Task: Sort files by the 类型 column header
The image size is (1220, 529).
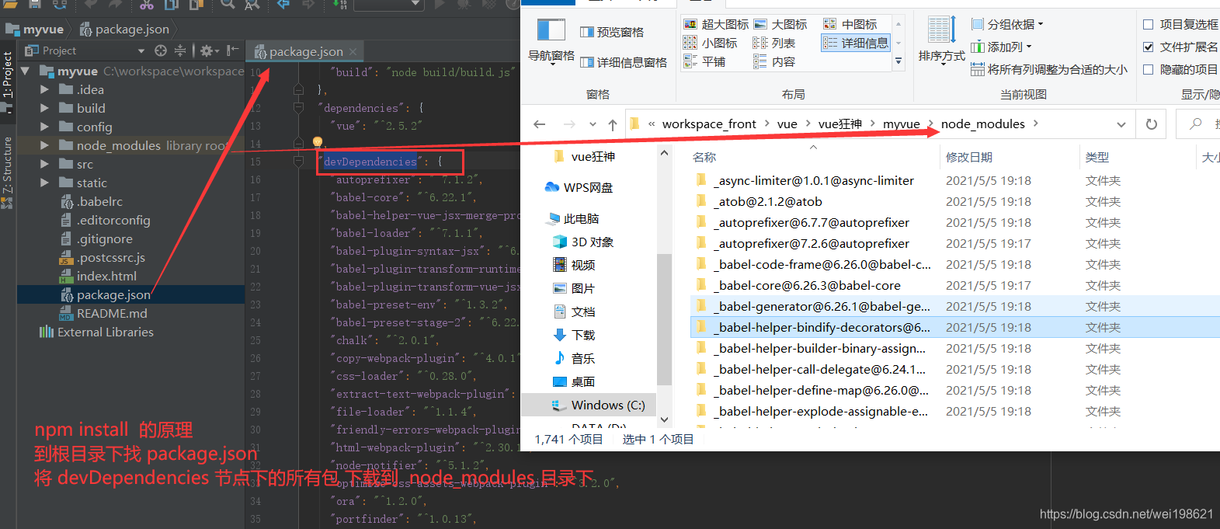Action: (x=1097, y=157)
